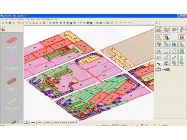Toggle the list view button above parts
Image resolution: width=187 pixels, height=140 pixels.
pyautogui.click(x=3, y=29)
